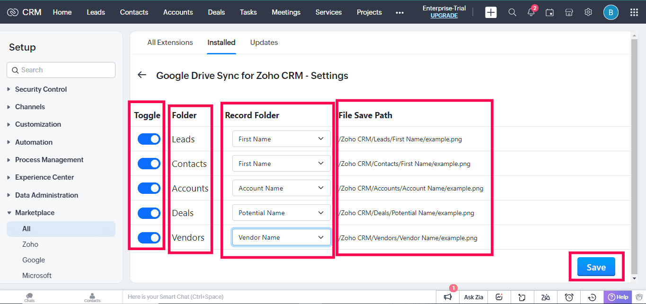Open the Help button
The width and height of the screenshot is (646, 304).
click(x=618, y=297)
